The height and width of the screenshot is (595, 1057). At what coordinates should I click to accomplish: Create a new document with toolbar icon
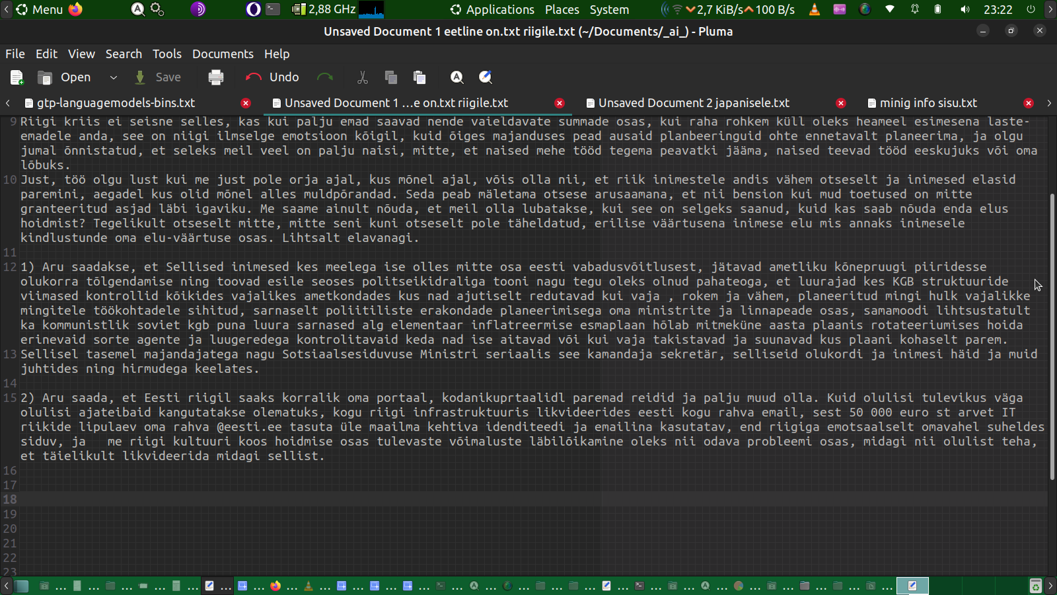[17, 77]
